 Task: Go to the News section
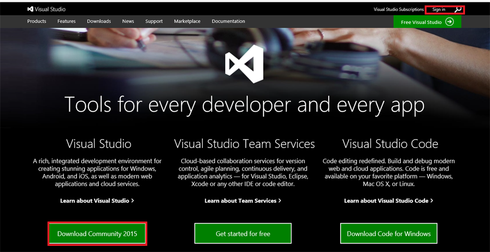click(x=128, y=21)
